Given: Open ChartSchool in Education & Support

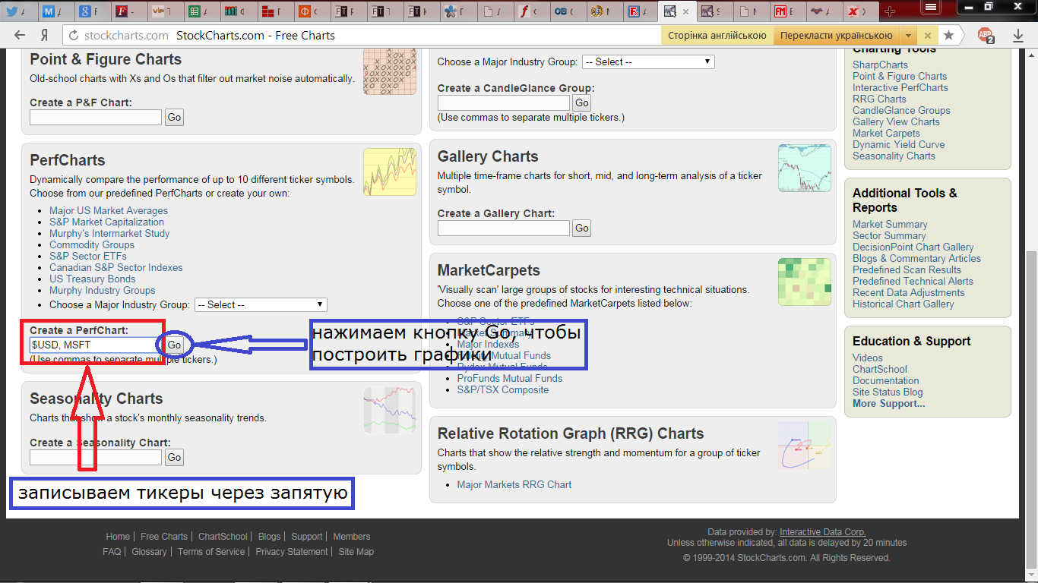Looking at the screenshot, I should click(x=880, y=369).
